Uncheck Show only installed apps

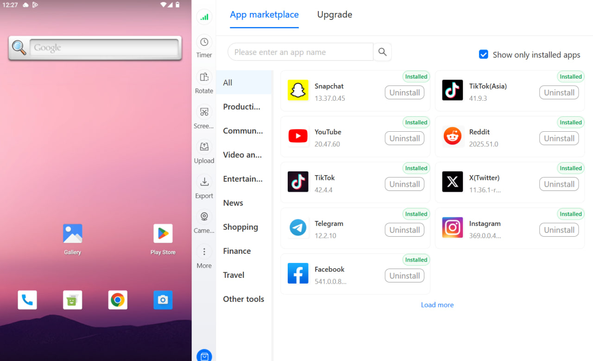(x=483, y=55)
